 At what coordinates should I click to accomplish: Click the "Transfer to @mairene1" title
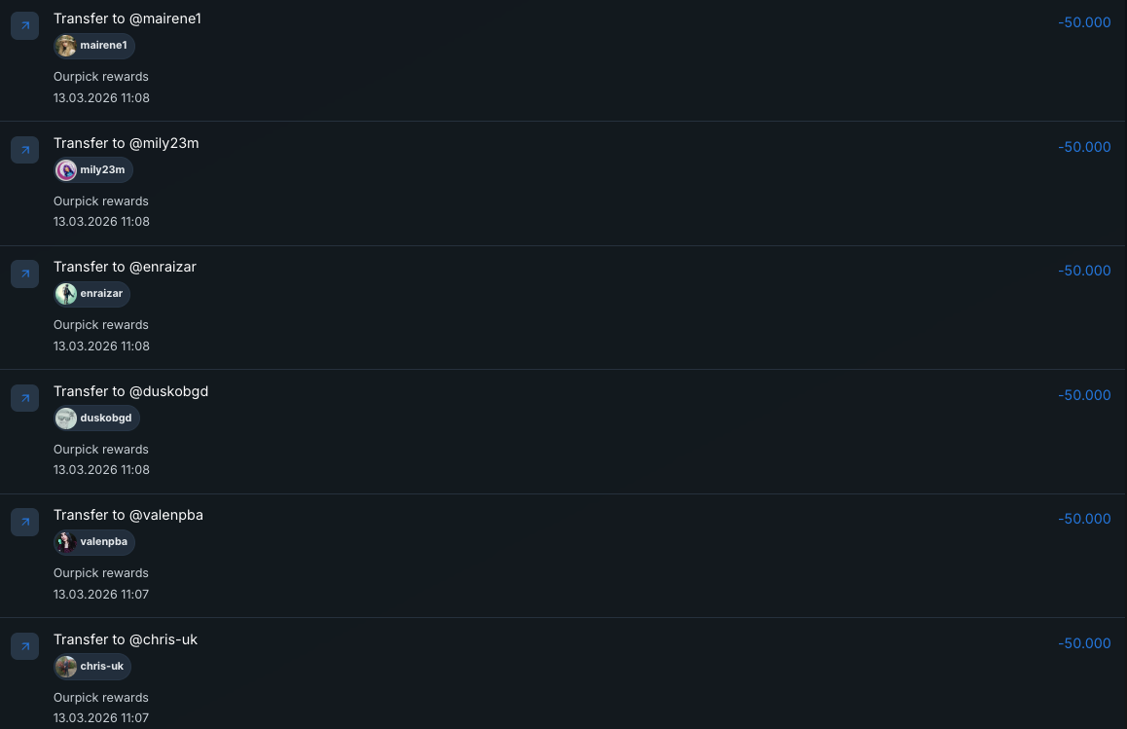(x=127, y=18)
